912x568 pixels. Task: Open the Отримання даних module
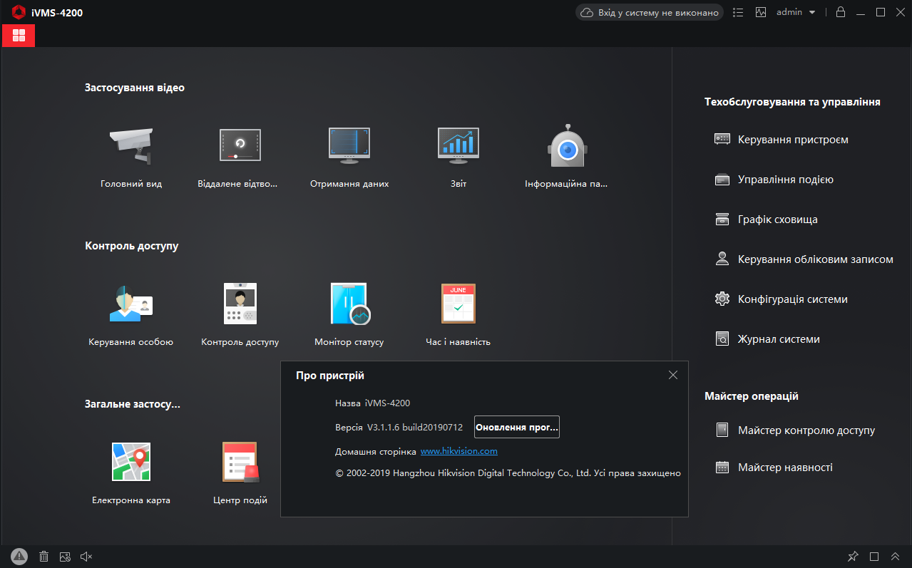point(349,146)
